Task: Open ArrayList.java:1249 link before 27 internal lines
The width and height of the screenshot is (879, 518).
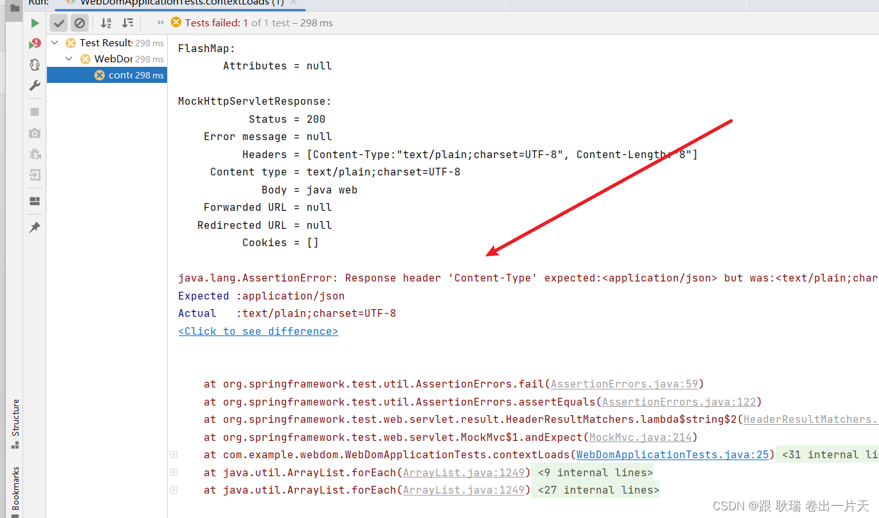Action: point(463,490)
